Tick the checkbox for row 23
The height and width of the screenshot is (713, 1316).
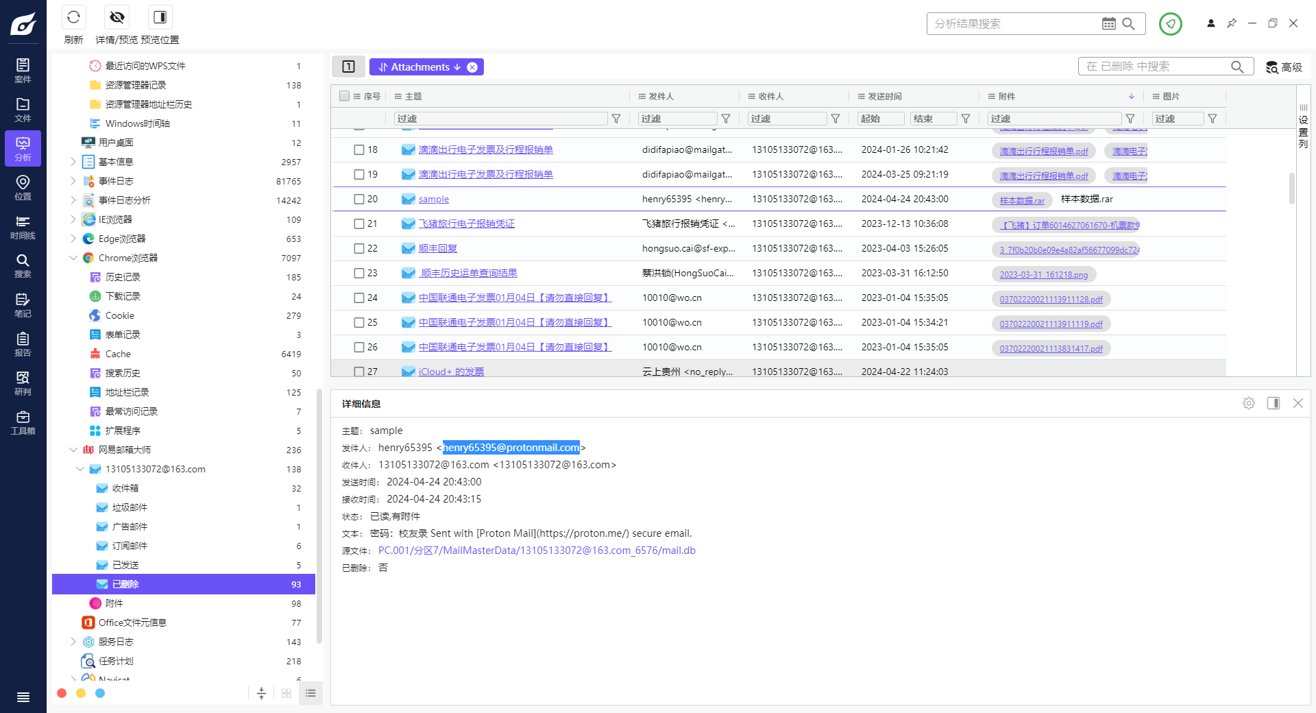click(x=358, y=274)
